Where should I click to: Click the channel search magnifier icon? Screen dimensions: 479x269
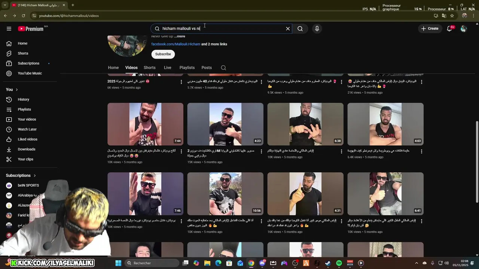pyautogui.click(x=223, y=68)
